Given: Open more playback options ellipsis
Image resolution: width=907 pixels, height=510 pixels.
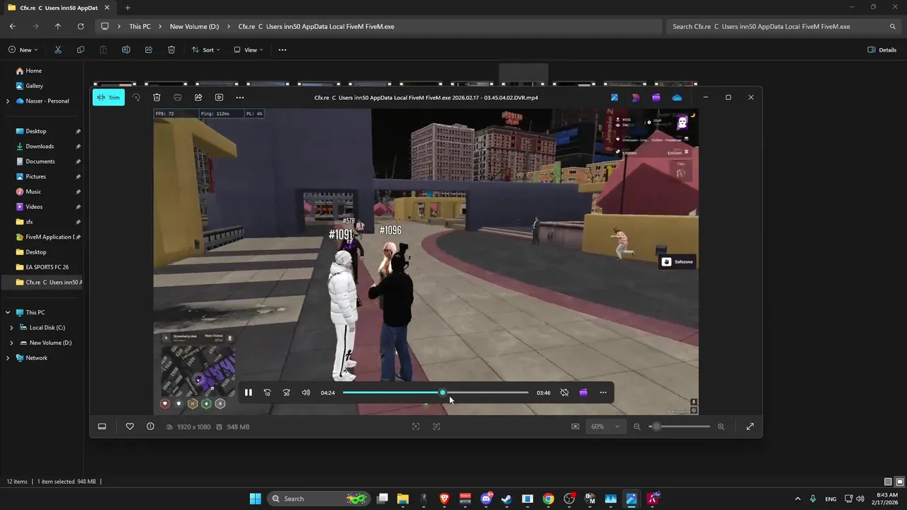Looking at the screenshot, I should (603, 392).
